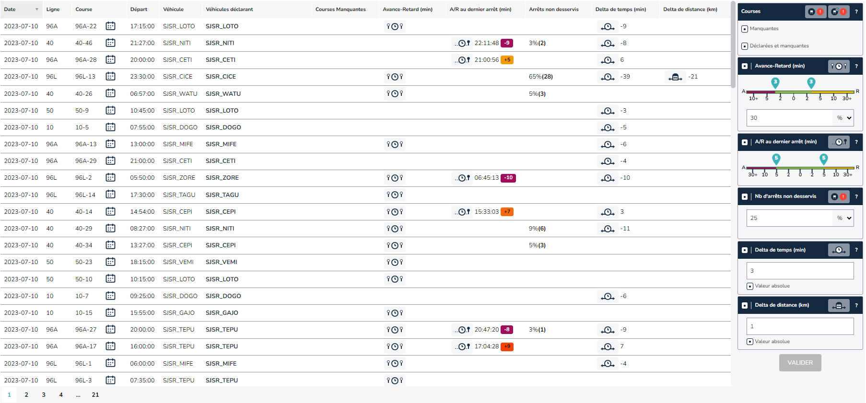
Task: Click Nb d'arrêts non desservis header icon
Action: [839, 196]
